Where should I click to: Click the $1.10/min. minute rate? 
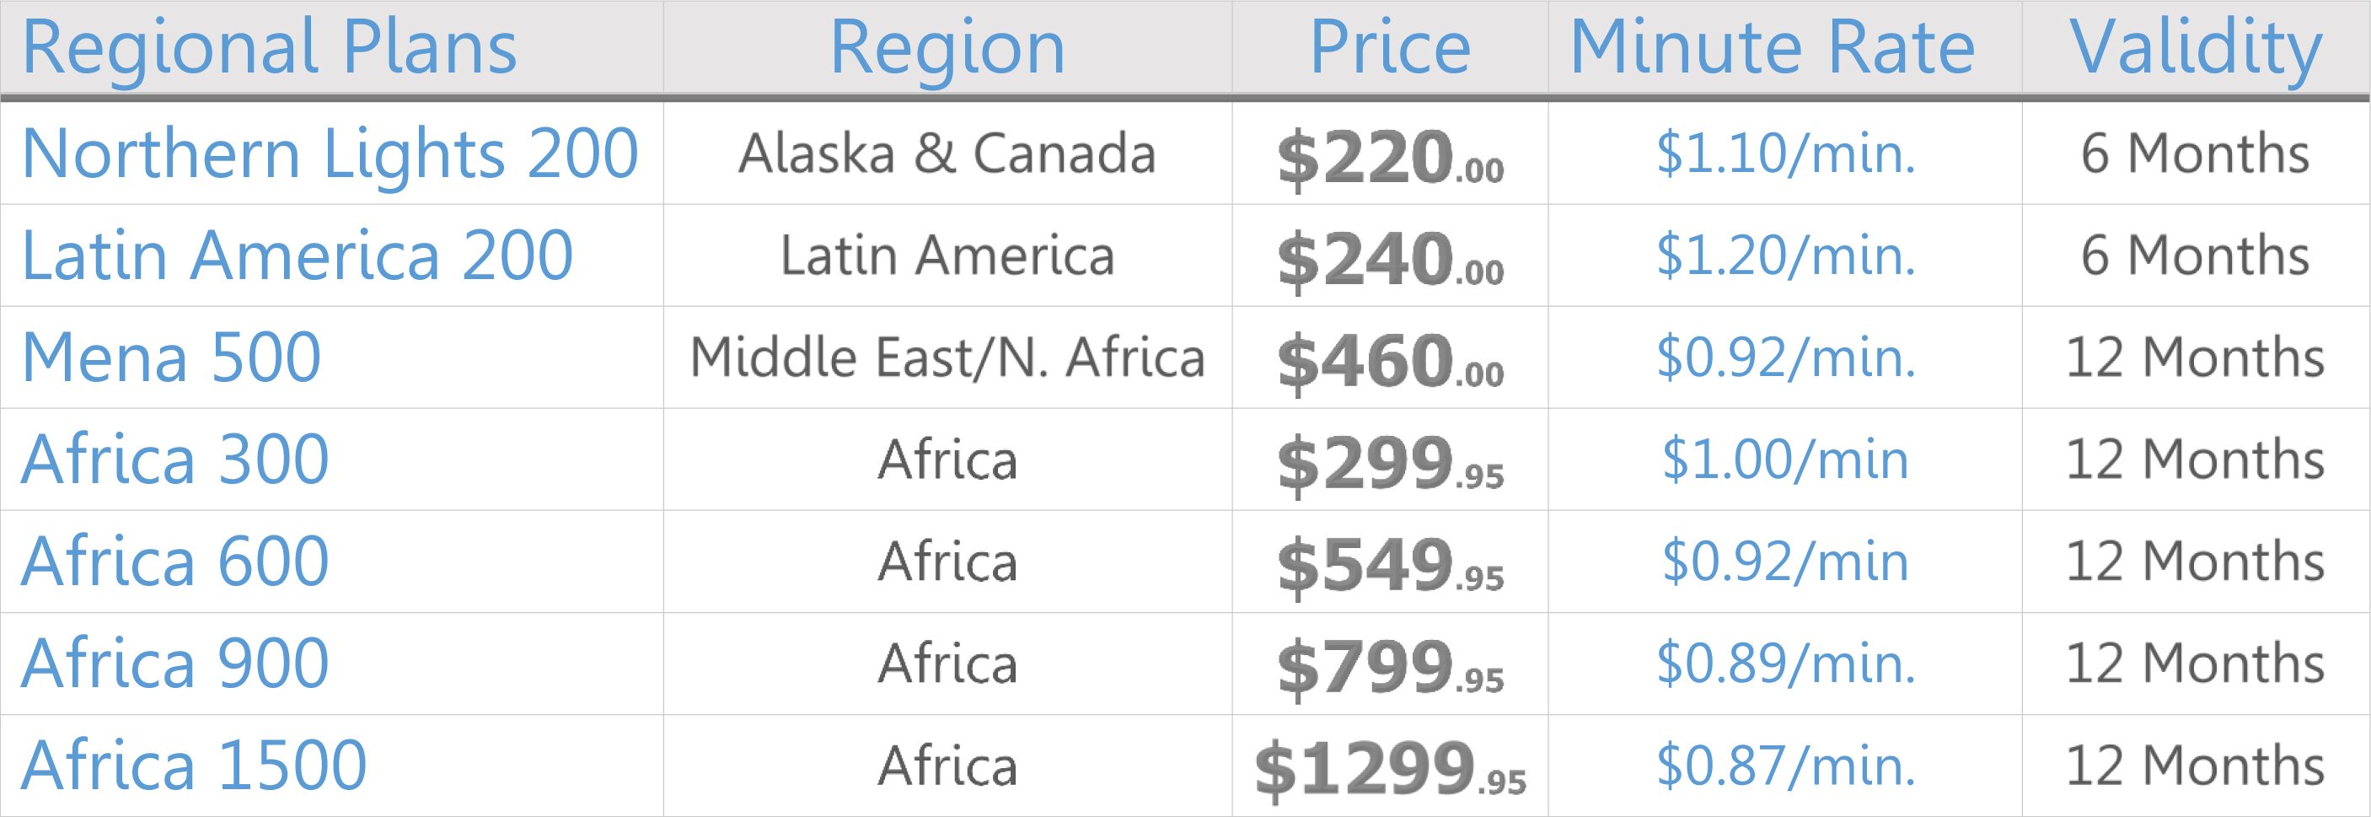coord(1785,153)
